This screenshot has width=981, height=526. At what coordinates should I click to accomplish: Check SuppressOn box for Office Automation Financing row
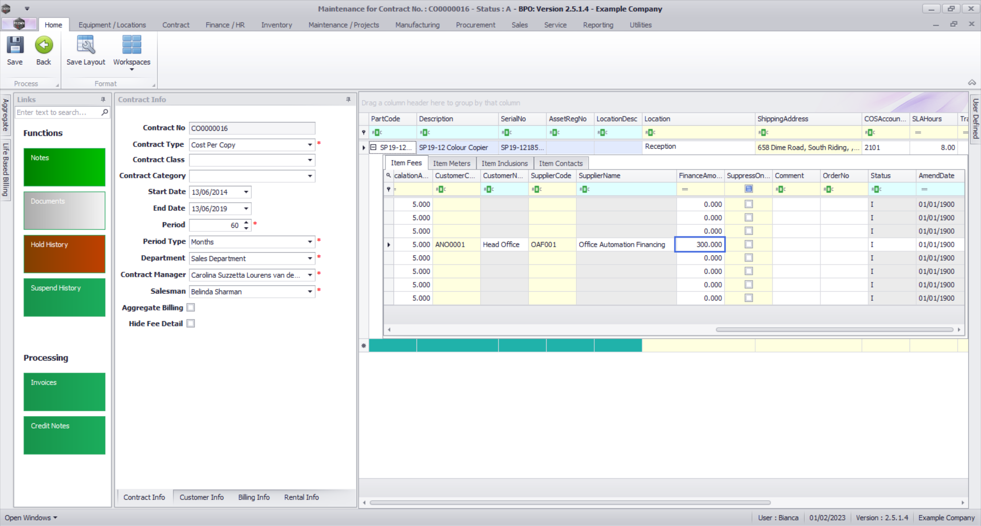click(x=749, y=245)
